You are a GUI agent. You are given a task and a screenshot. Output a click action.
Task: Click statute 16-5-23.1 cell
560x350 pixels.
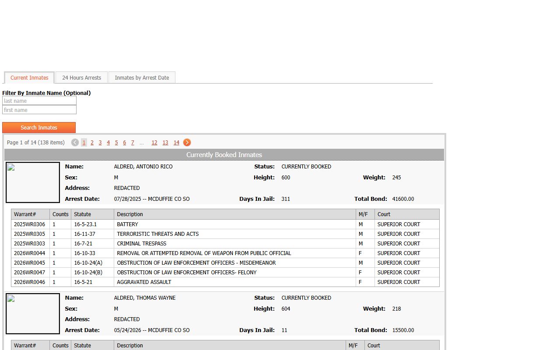coord(93,224)
